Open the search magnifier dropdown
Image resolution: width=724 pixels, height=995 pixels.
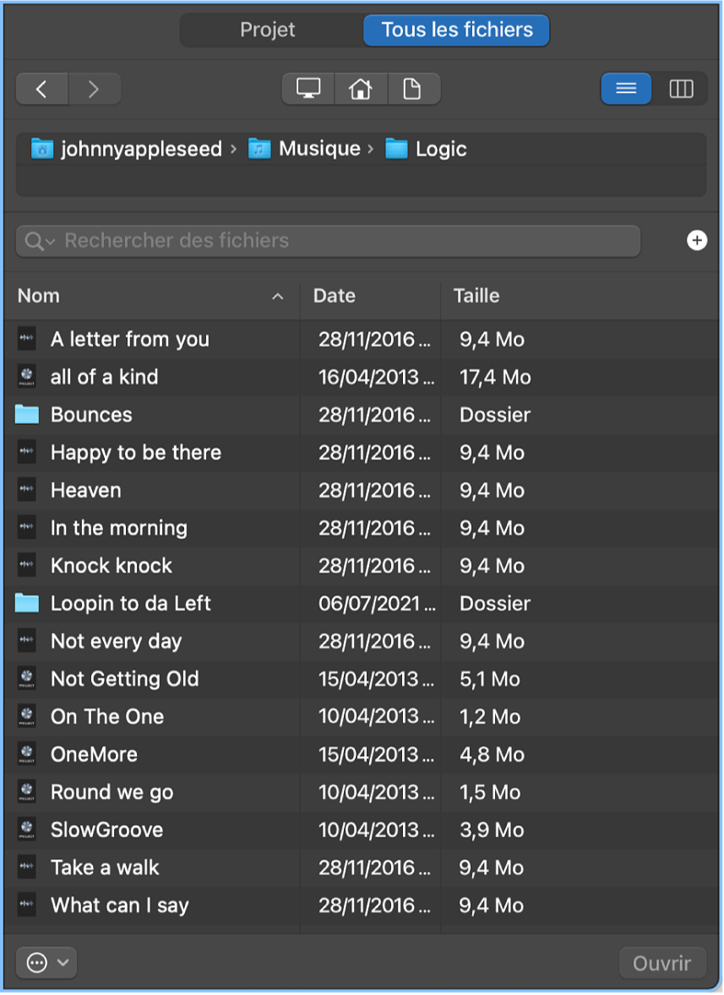[40, 241]
